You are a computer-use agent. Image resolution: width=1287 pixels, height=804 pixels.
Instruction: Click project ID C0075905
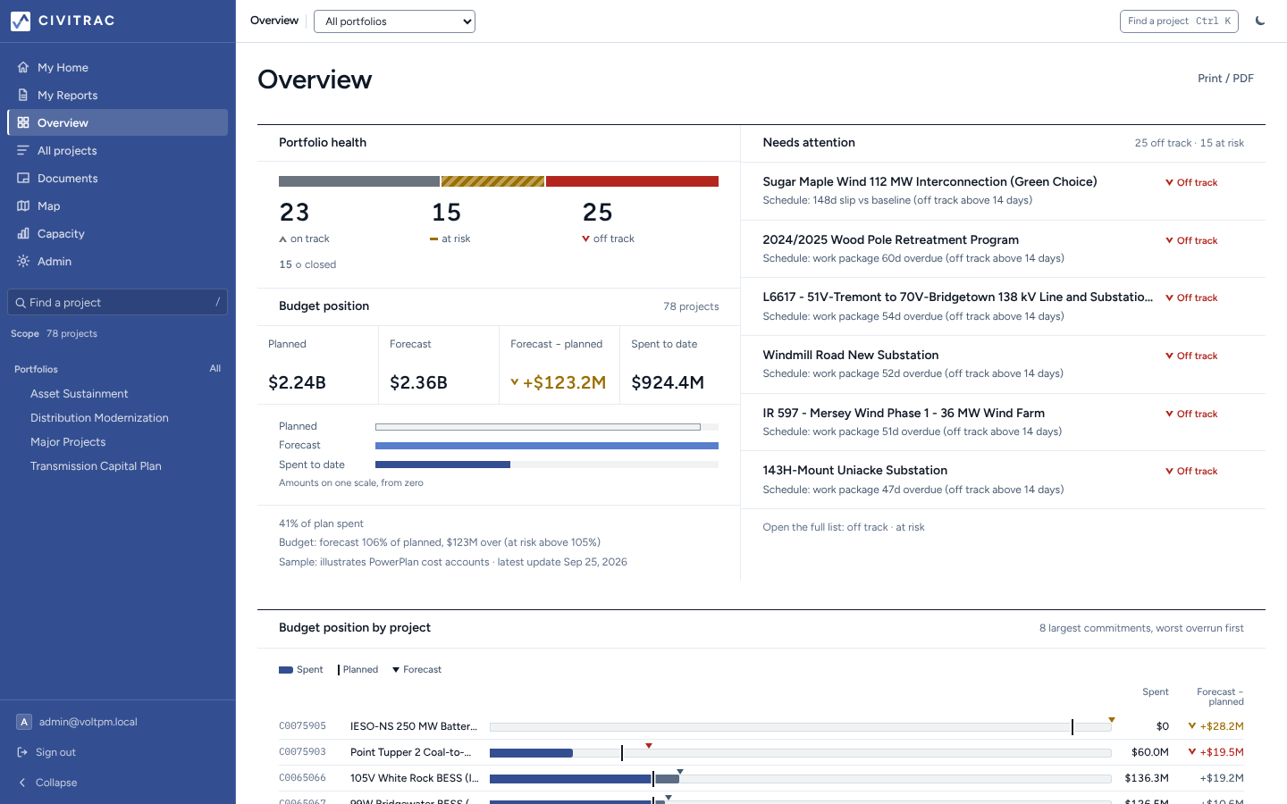302,726
